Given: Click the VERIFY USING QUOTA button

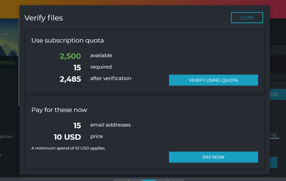Looking at the screenshot, I should point(213,80).
